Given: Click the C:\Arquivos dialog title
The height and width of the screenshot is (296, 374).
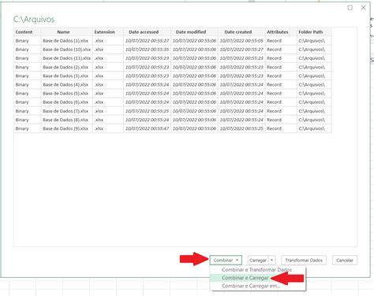Looking at the screenshot, I should [34, 19].
